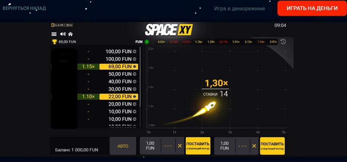Click the 1.10× cashout multiplier

coord(88,96)
